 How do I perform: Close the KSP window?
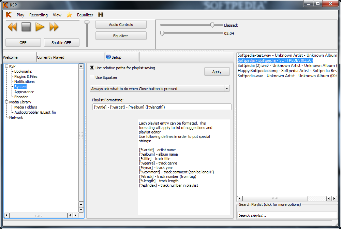click(330, 3)
